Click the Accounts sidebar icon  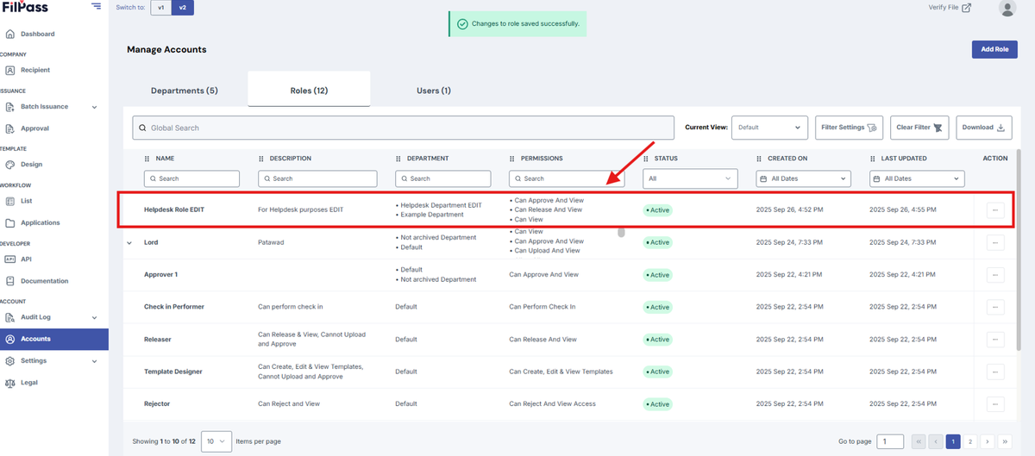(x=10, y=339)
